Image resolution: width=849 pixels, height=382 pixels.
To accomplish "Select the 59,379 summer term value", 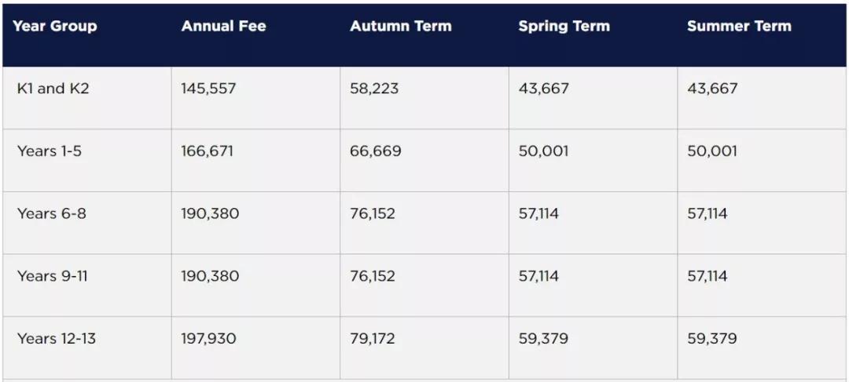I will pyautogui.click(x=712, y=339).
